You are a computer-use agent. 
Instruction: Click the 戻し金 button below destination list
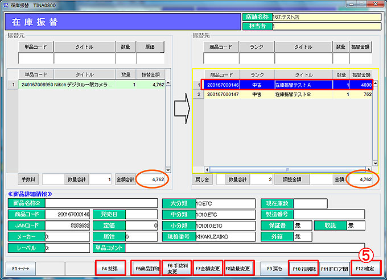(x=201, y=179)
